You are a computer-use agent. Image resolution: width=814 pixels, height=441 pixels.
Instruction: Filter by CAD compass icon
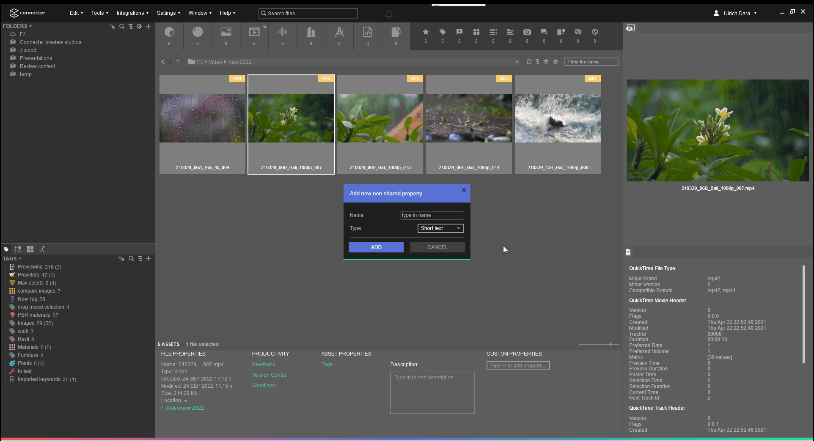click(339, 32)
